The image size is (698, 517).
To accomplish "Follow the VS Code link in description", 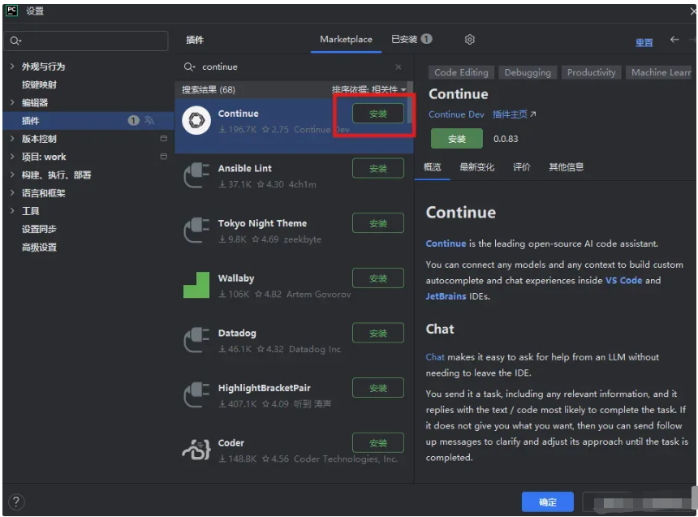I will click(x=623, y=281).
